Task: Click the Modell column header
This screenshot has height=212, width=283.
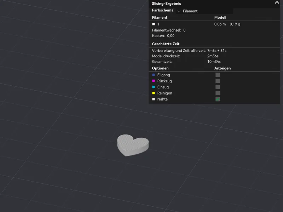Action: click(x=220, y=17)
